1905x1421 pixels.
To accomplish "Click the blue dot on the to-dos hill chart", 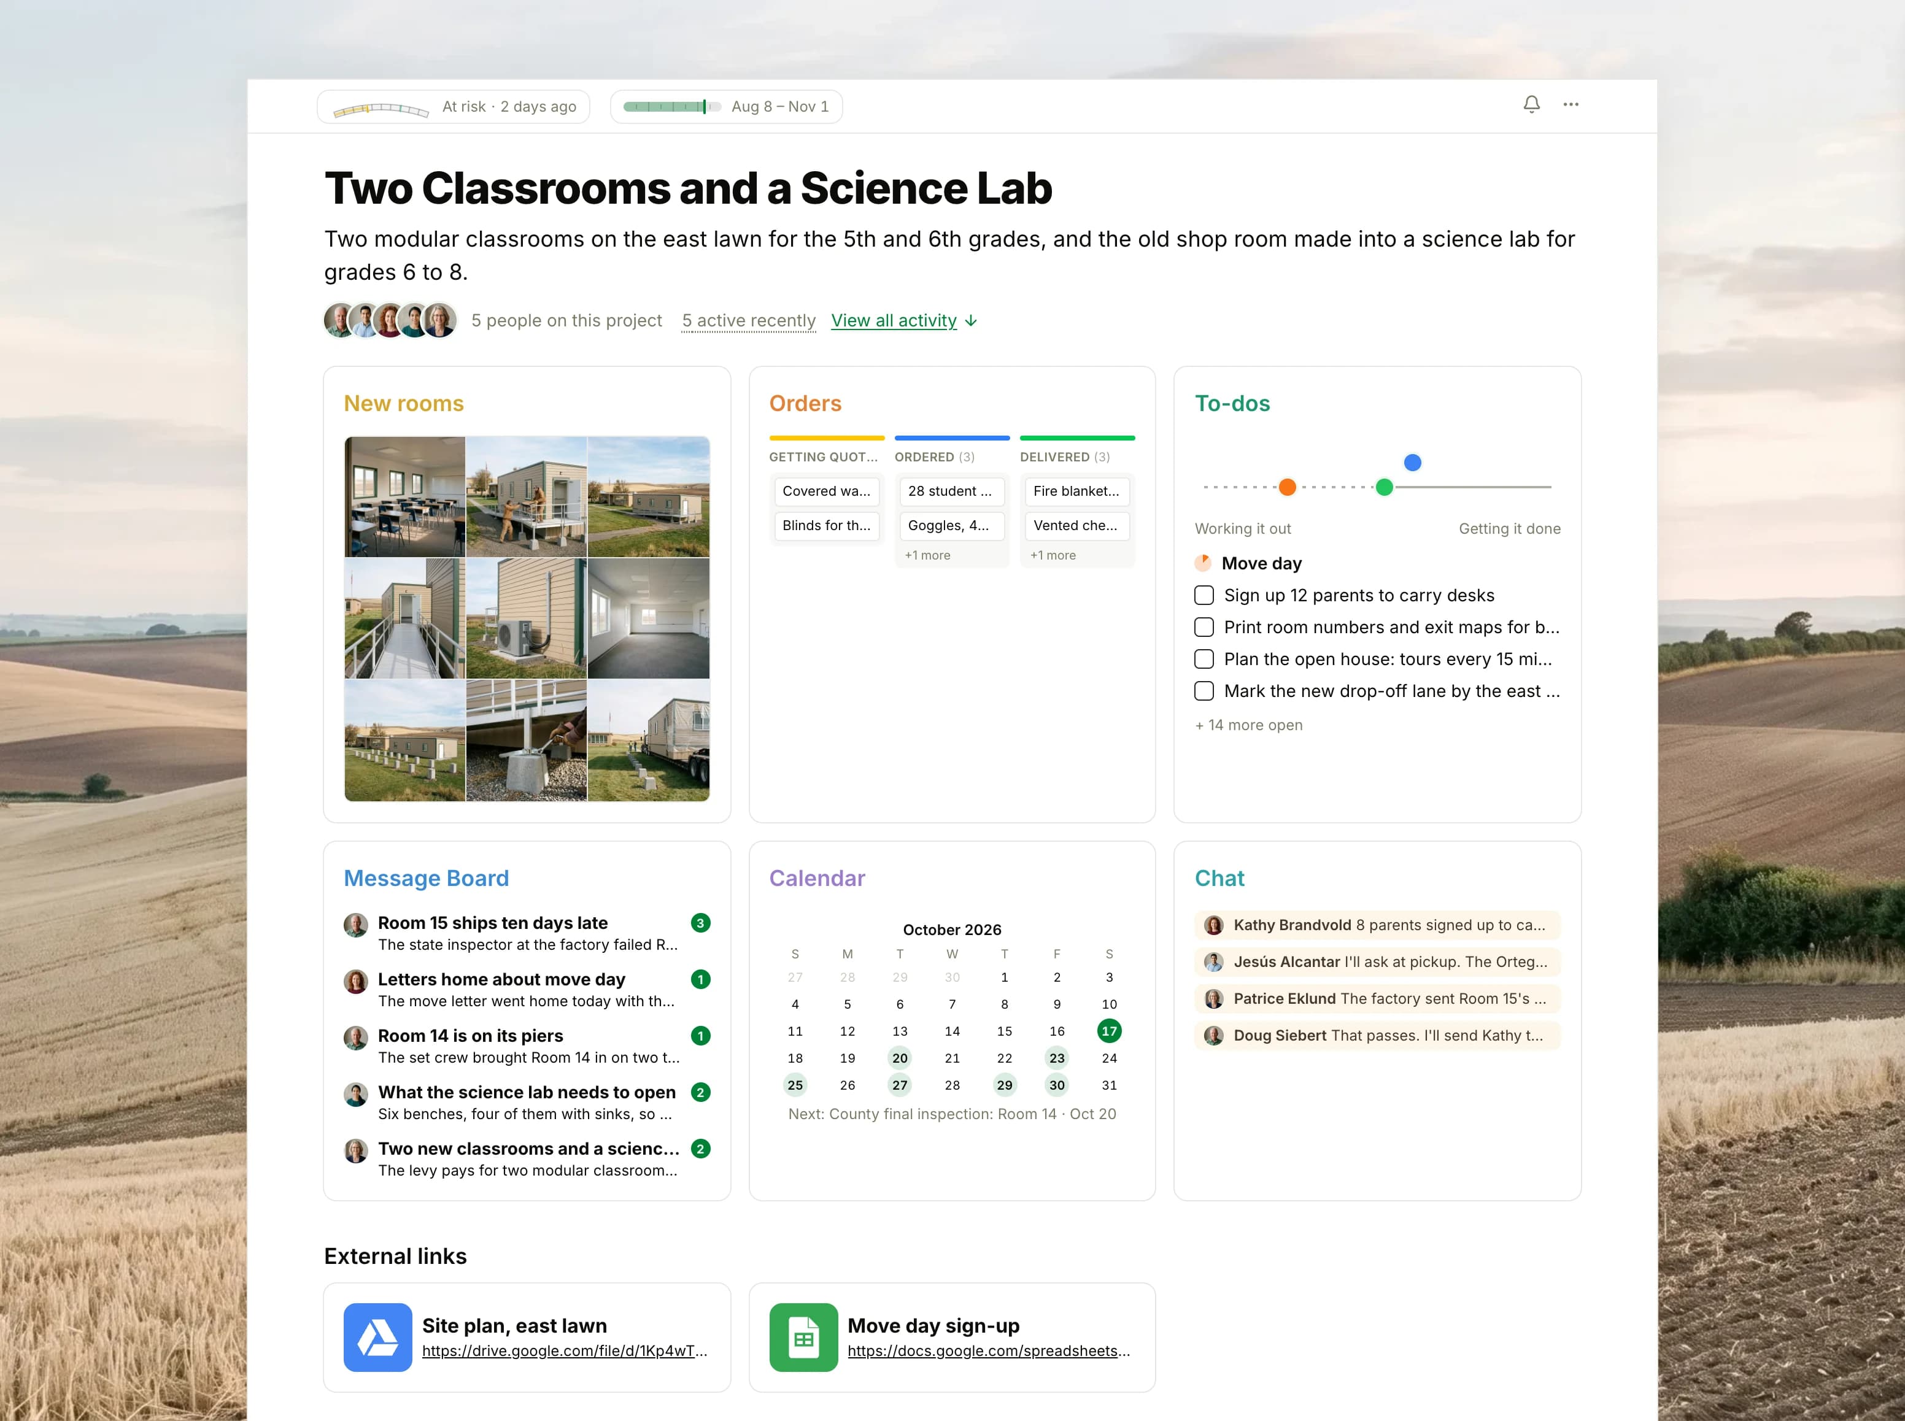I will click(1412, 463).
